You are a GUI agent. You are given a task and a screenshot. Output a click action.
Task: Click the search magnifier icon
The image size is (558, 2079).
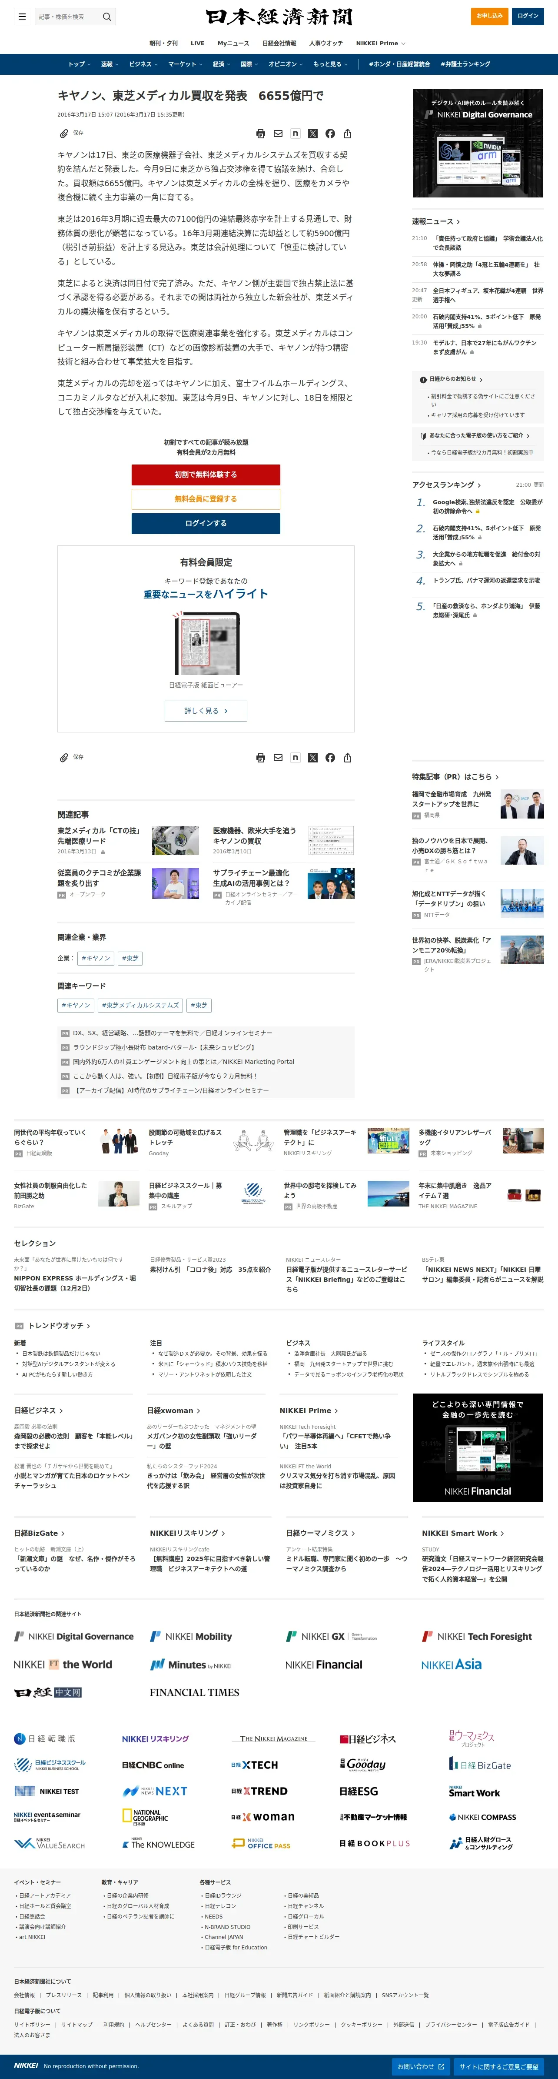click(106, 16)
